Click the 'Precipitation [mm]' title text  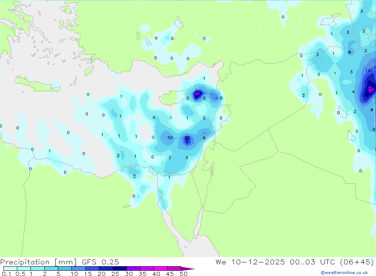38,262
